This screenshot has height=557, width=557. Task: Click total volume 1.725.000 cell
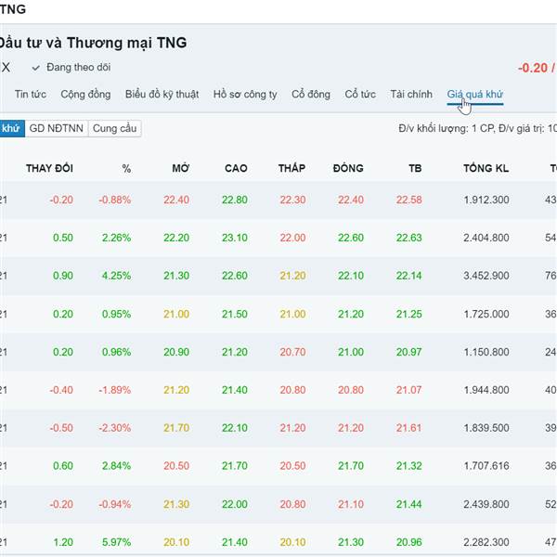tap(486, 314)
